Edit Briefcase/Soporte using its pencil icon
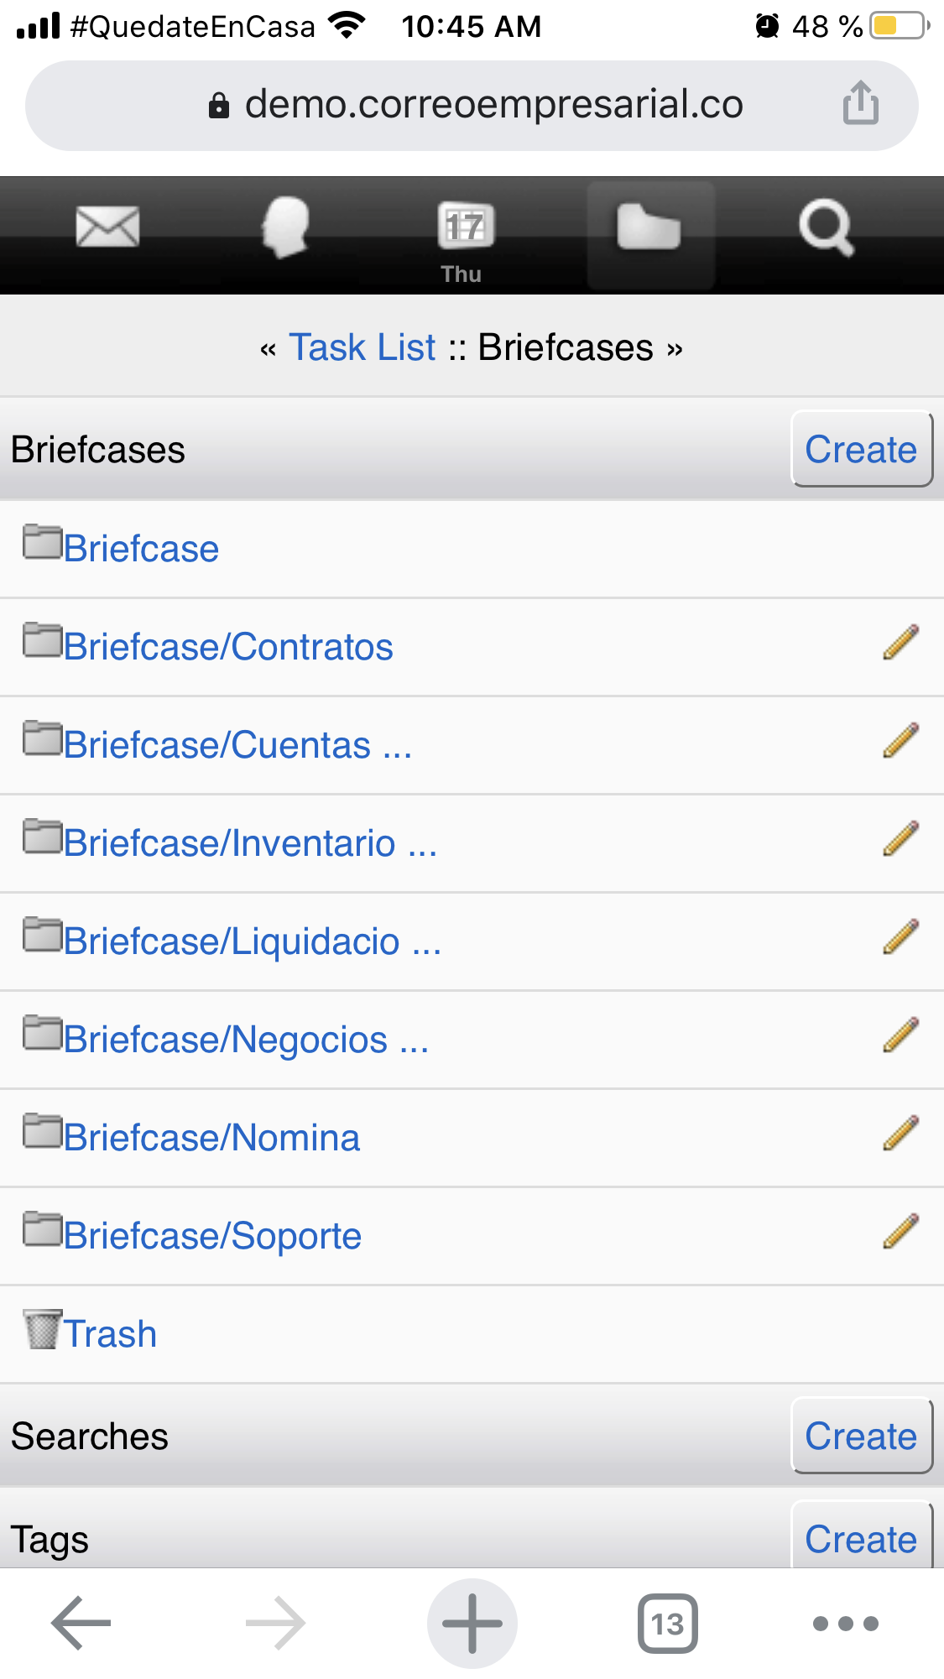This screenshot has width=944, height=1679. point(900,1232)
